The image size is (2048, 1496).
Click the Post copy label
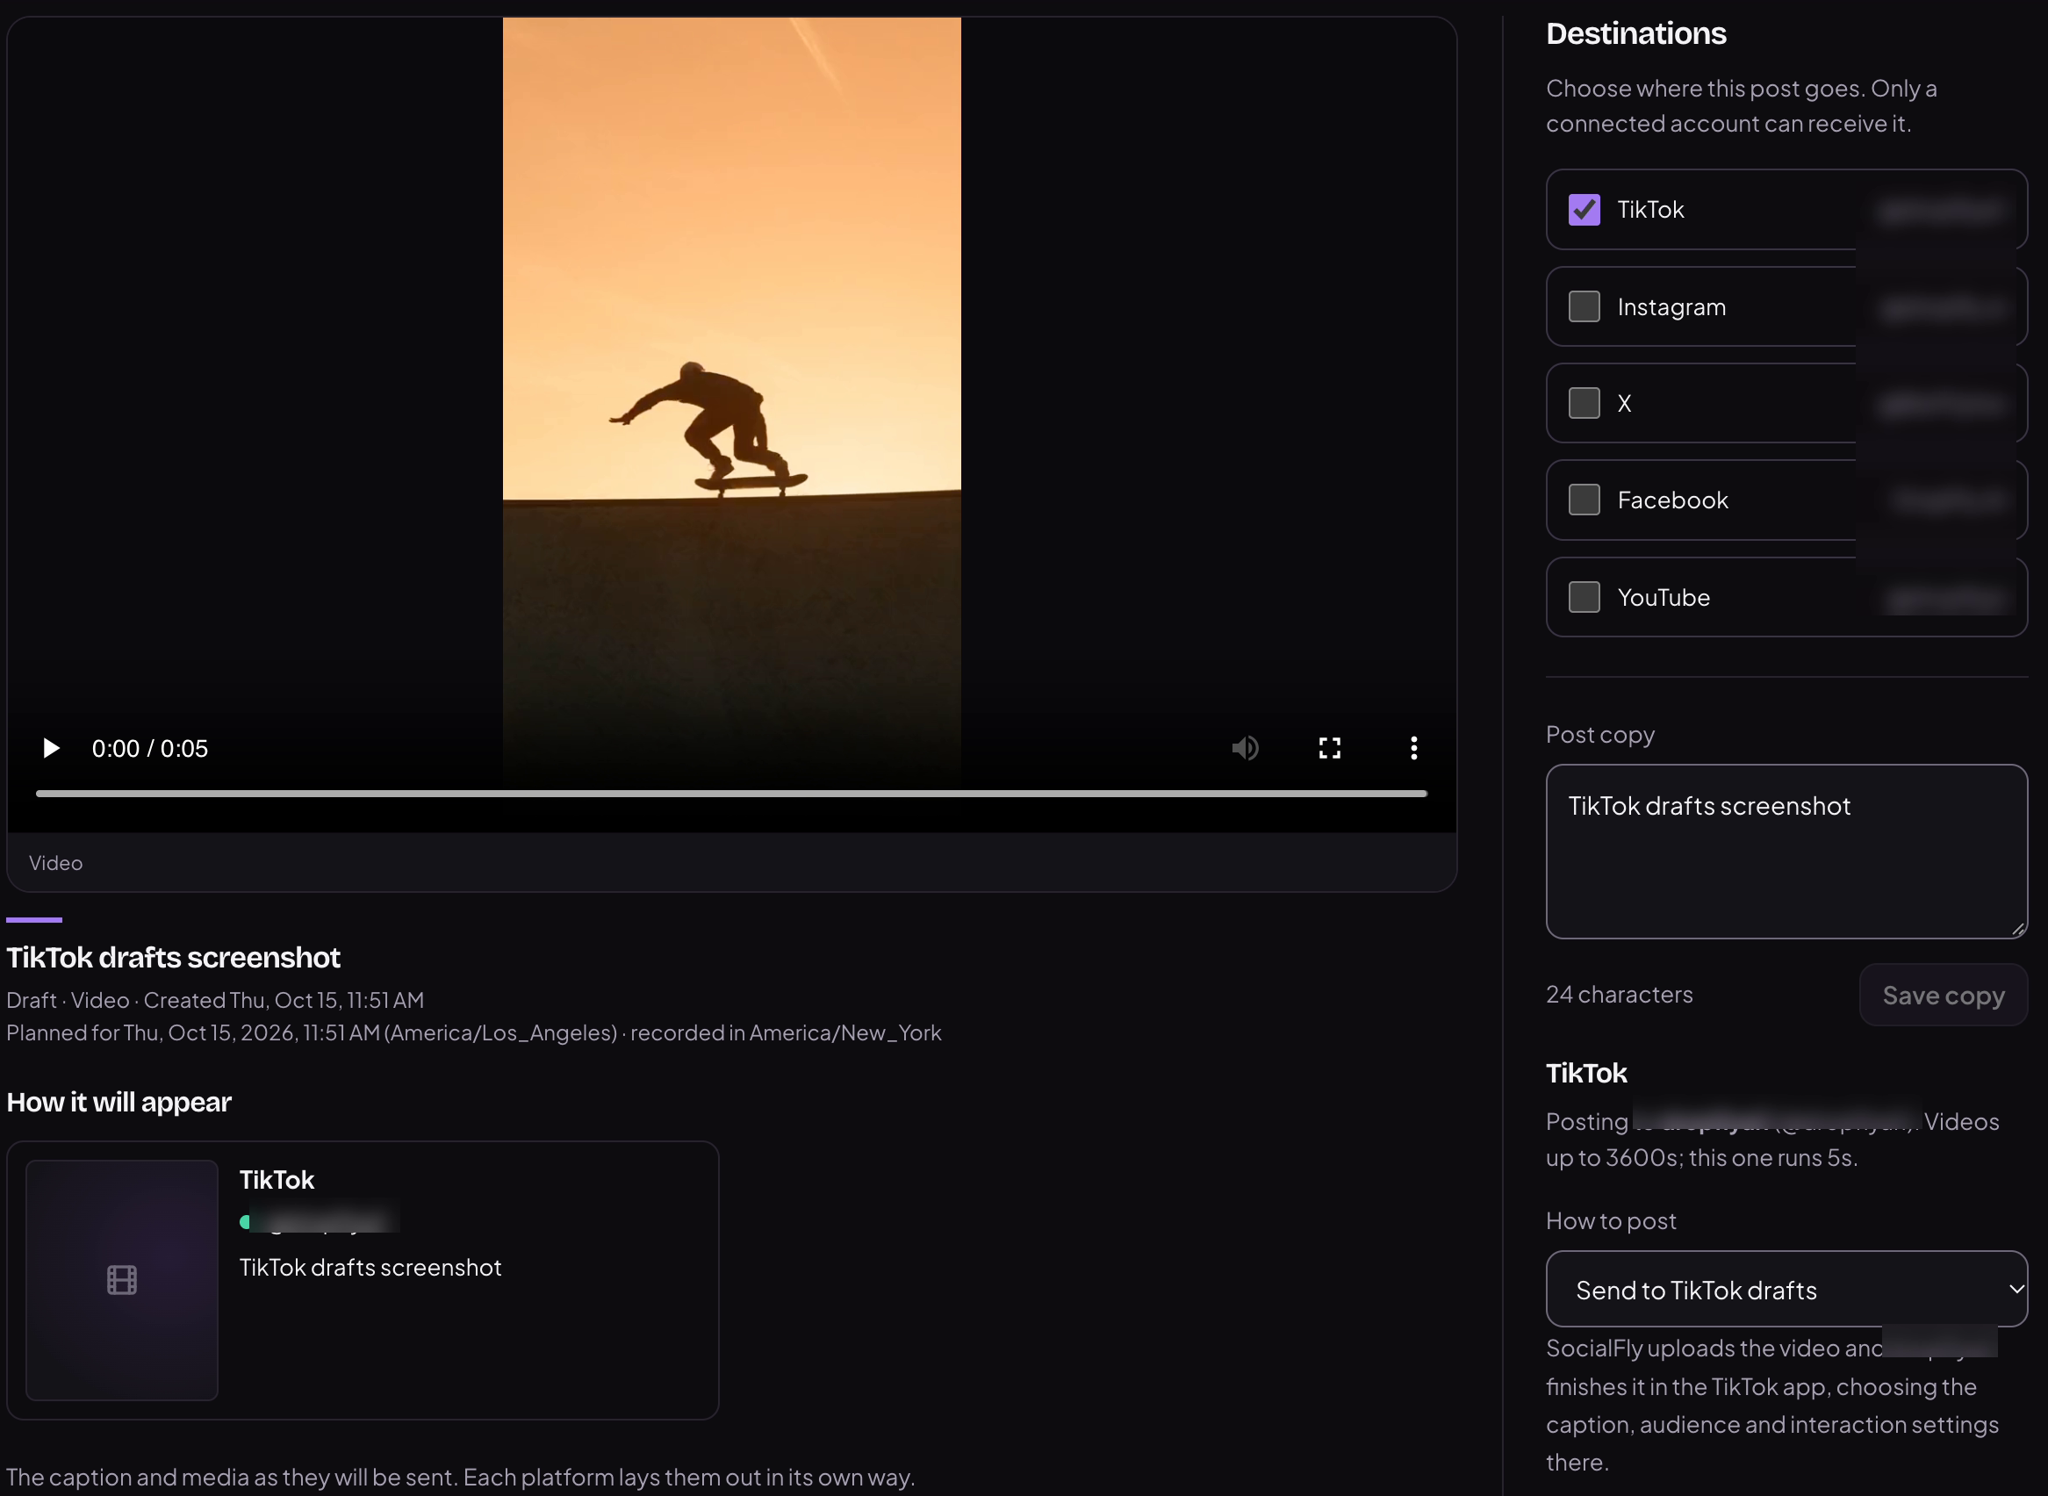[1599, 735]
